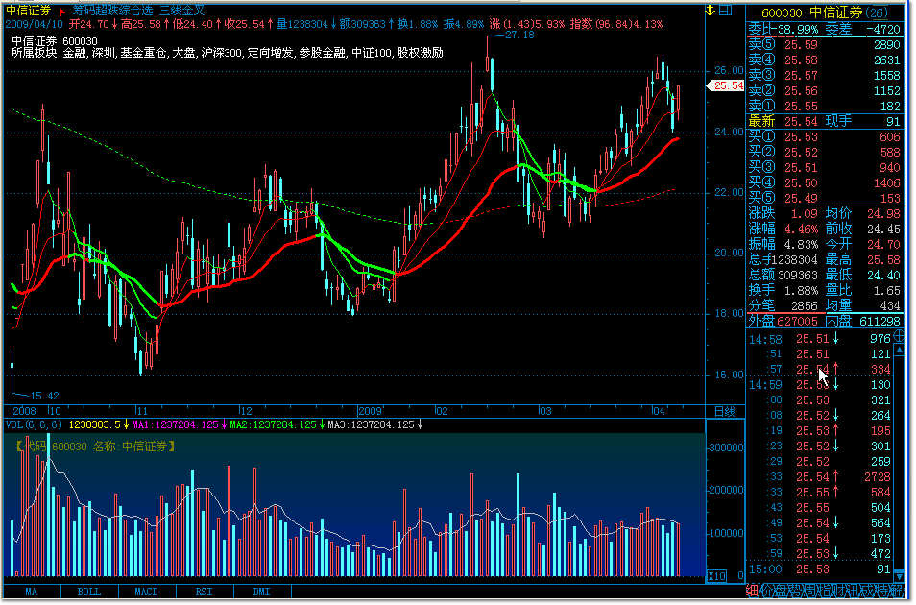Switch to the RSI indicator tab

coord(204,592)
